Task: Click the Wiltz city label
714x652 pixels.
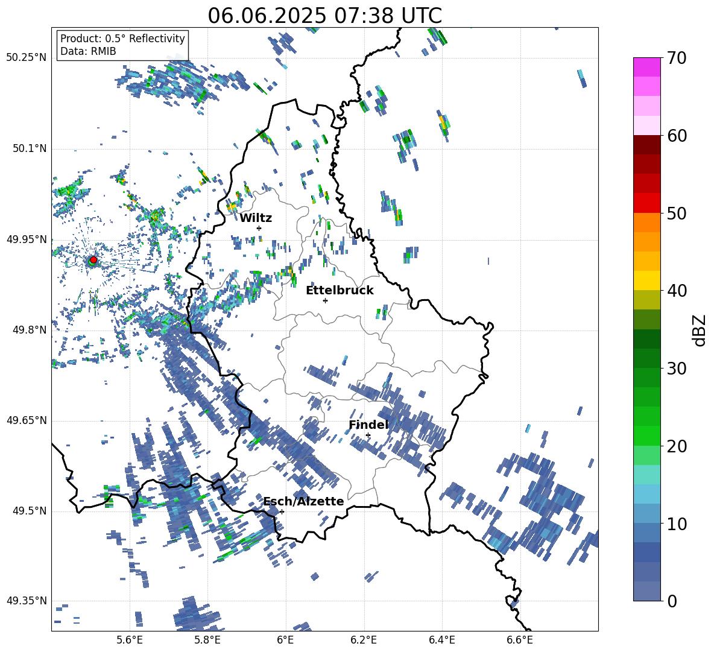Action: (x=256, y=218)
